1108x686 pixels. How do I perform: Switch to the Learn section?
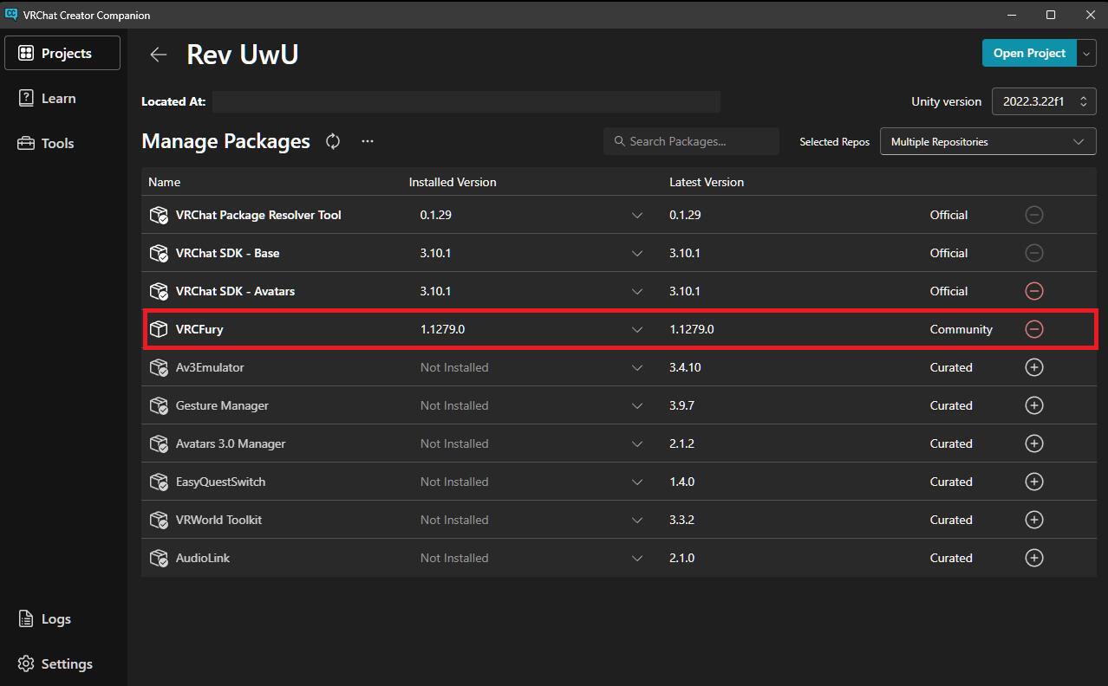click(58, 99)
